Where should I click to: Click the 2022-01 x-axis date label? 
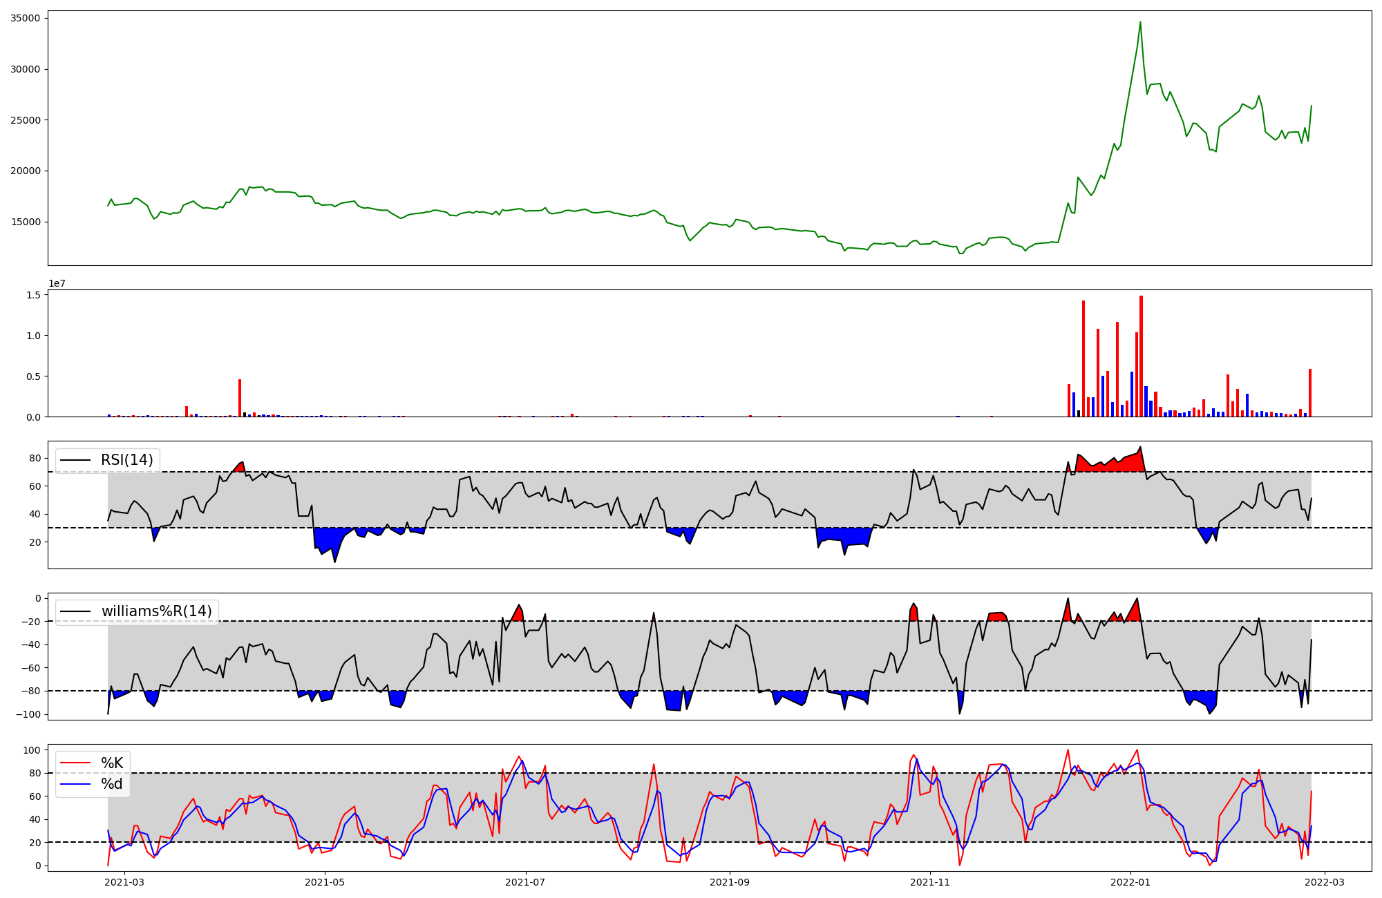click(x=1130, y=882)
